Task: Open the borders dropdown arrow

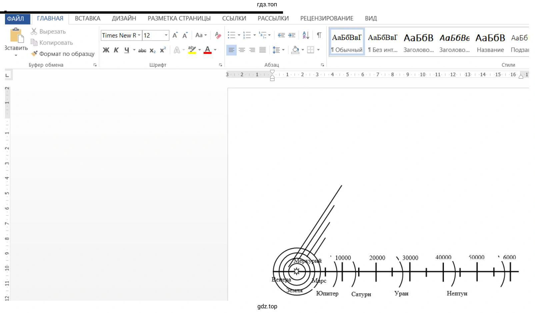Action: (x=318, y=50)
